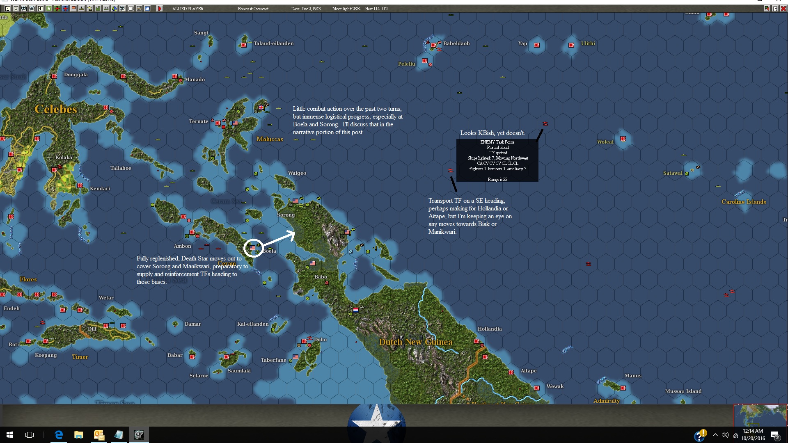
Task: Click the ENEMY Task Force info tooltip
Action: pyautogui.click(x=497, y=160)
